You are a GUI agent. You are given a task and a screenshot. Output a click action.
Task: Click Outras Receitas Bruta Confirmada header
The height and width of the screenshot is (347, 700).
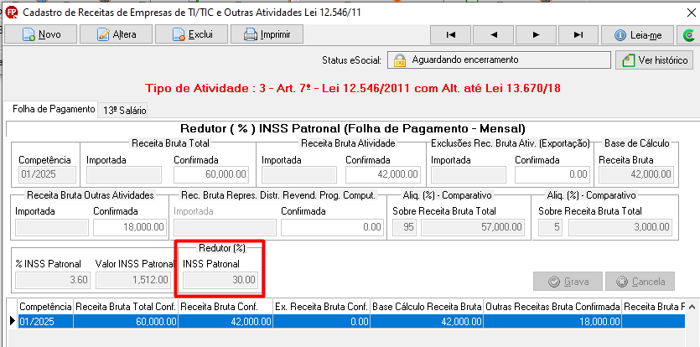tap(552, 307)
